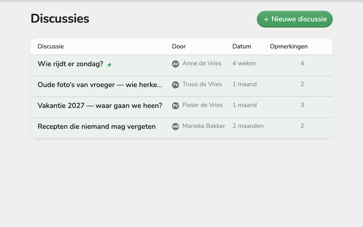
Task: Open the Oude foto's van vroeger discussion
Action: point(100,85)
